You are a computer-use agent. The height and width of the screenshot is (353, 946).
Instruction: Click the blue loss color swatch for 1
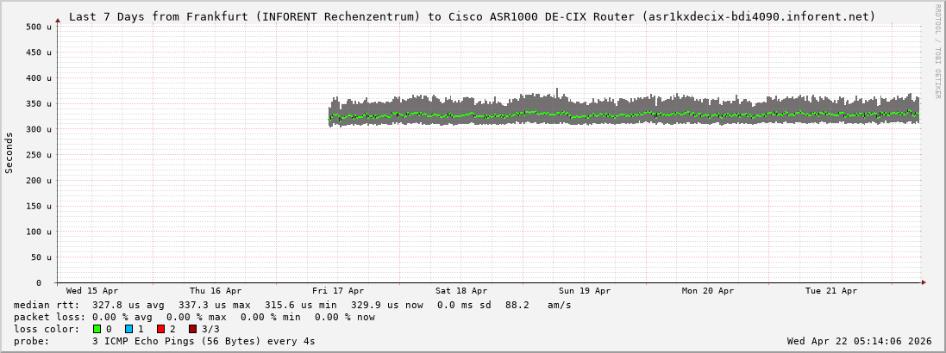(128, 329)
